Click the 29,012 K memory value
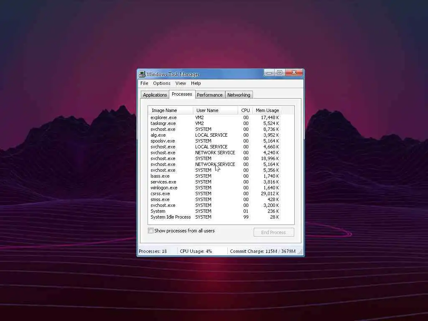 tap(270, 194)
